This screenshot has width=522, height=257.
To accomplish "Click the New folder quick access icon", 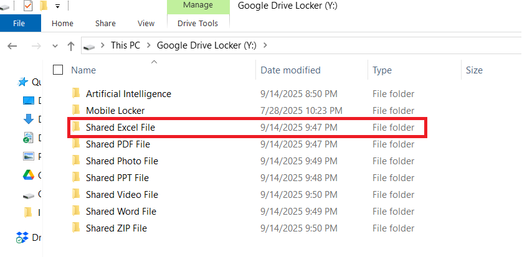I will click(x=44, y=6).
